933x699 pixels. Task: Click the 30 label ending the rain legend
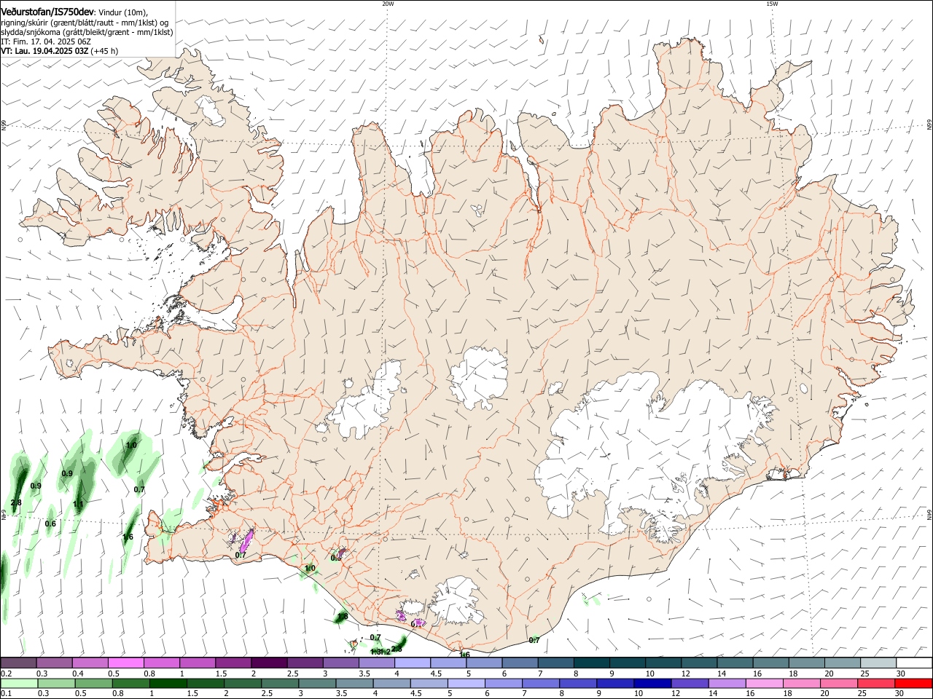click(x=900, y=694)
